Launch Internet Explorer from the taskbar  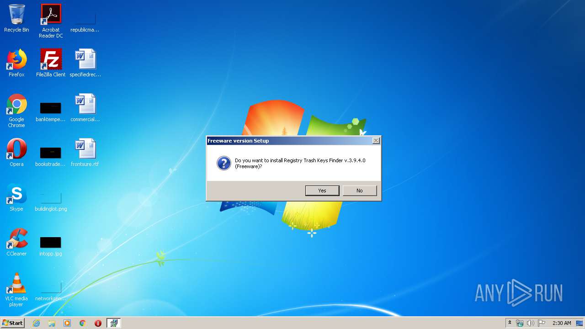36,323
